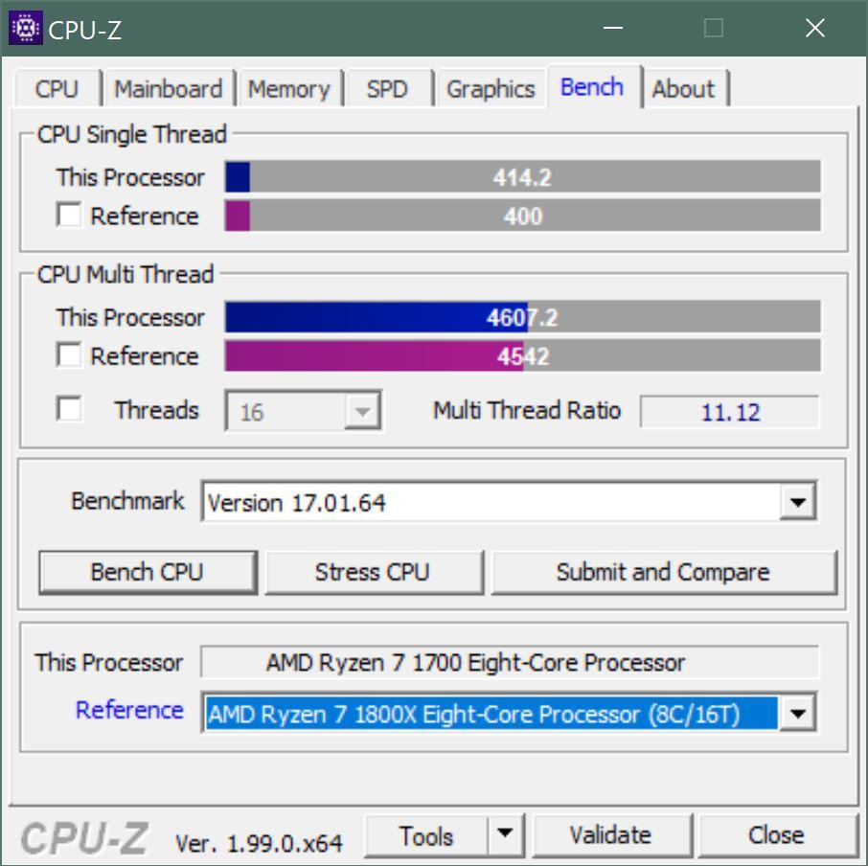Start the Bench CPU test
Viewport: 868px width, 866px height.
tap(148, 572)
